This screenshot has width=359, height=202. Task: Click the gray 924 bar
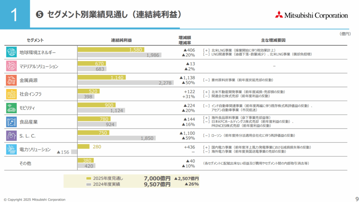(97, 124)
